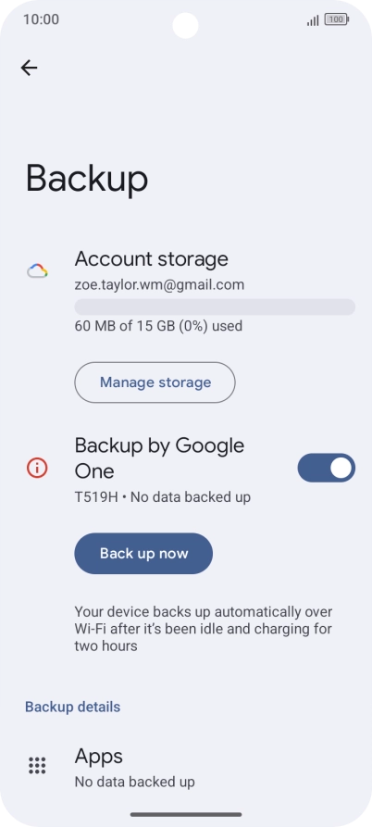Screen dimensions: 372x827
Task: Open the Apps backup details entry
Action: [186, 767]
